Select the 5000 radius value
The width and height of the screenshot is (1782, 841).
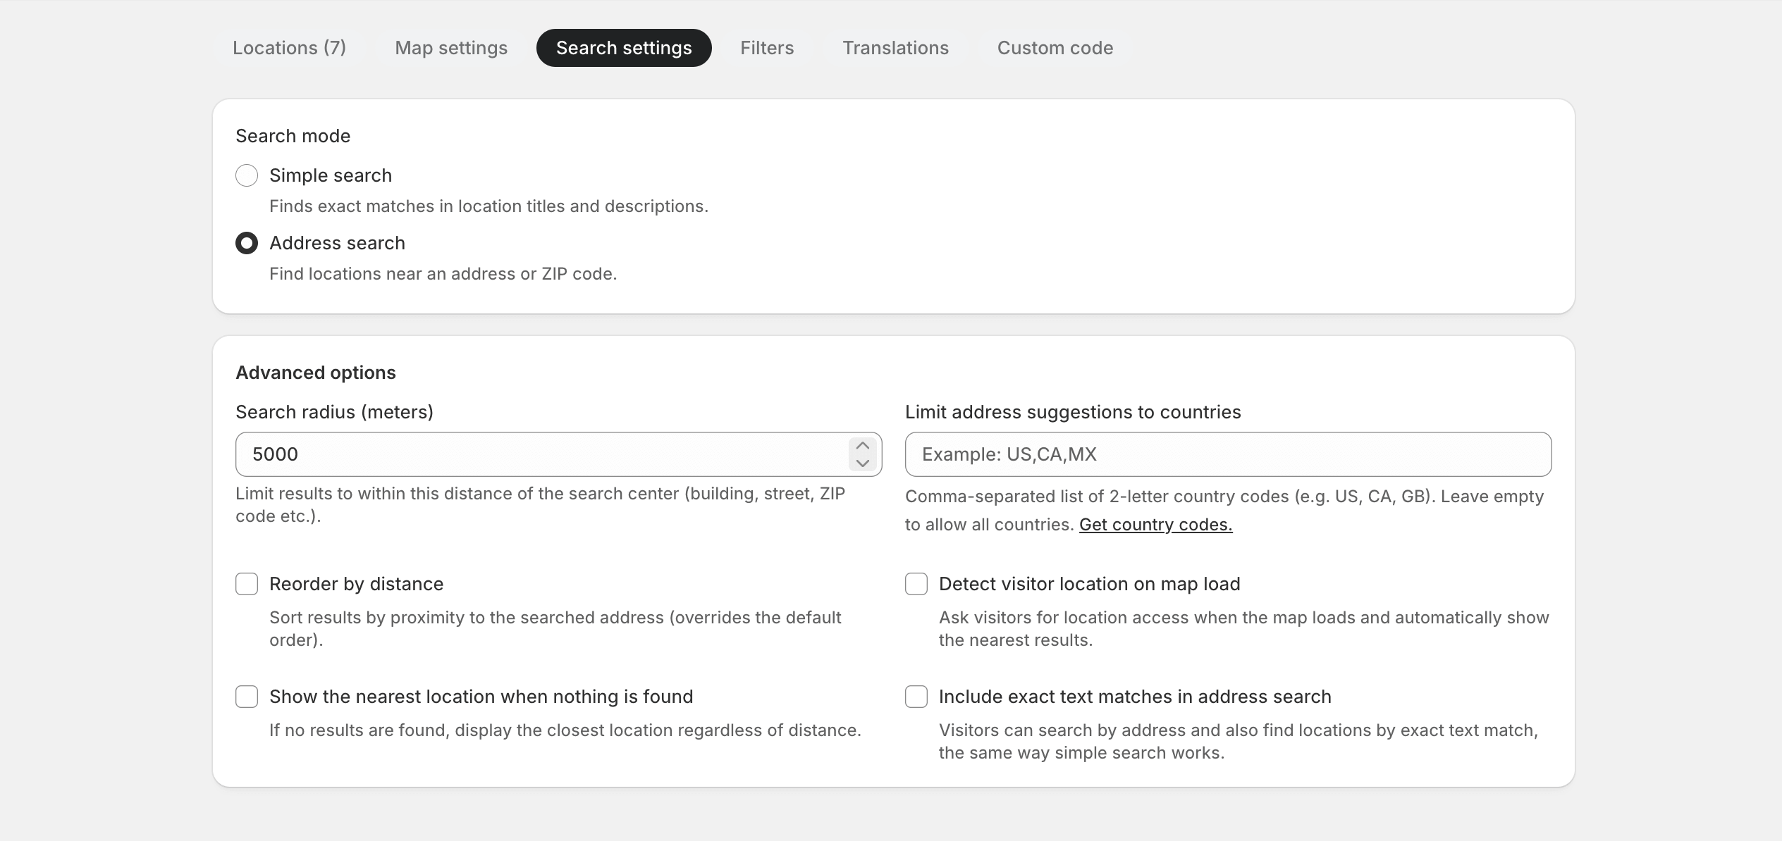(276, 454)
